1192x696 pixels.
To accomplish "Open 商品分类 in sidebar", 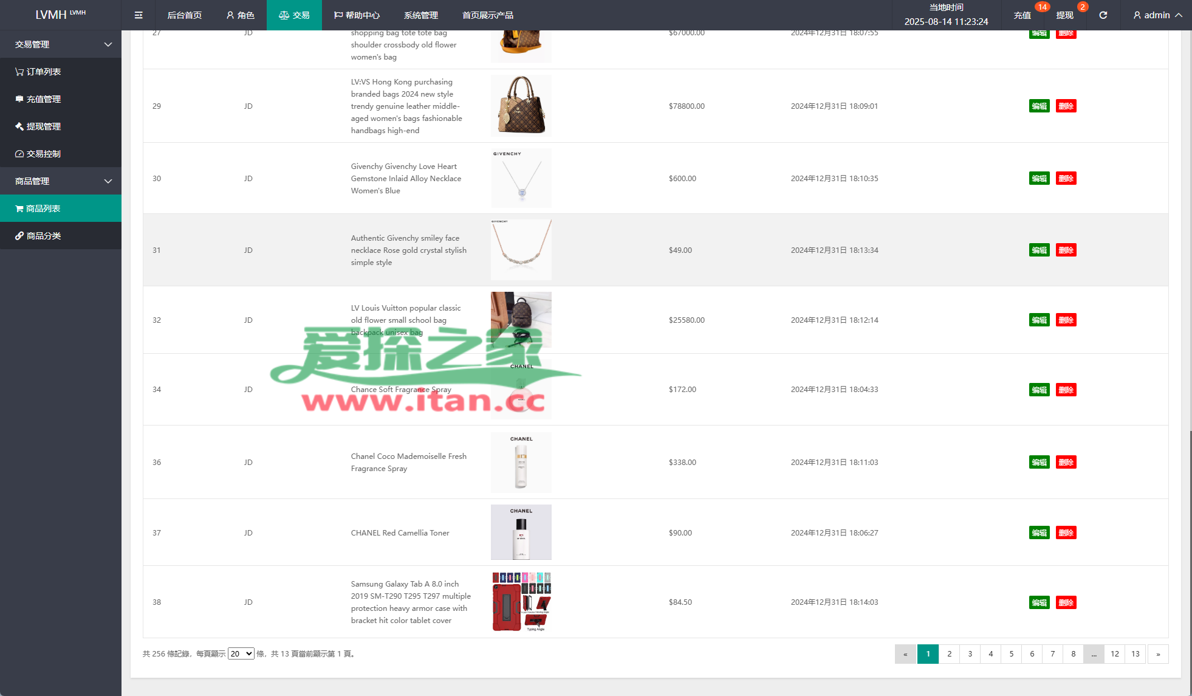I will point(61,236).
